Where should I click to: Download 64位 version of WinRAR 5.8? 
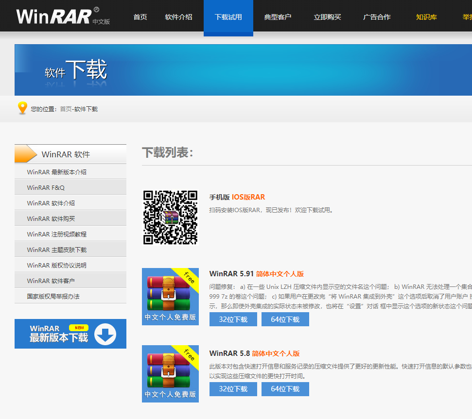tap(285, 389)
